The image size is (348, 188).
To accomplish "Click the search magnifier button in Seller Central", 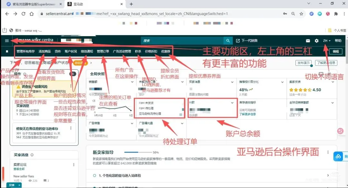I will click(x=228, y=41).
